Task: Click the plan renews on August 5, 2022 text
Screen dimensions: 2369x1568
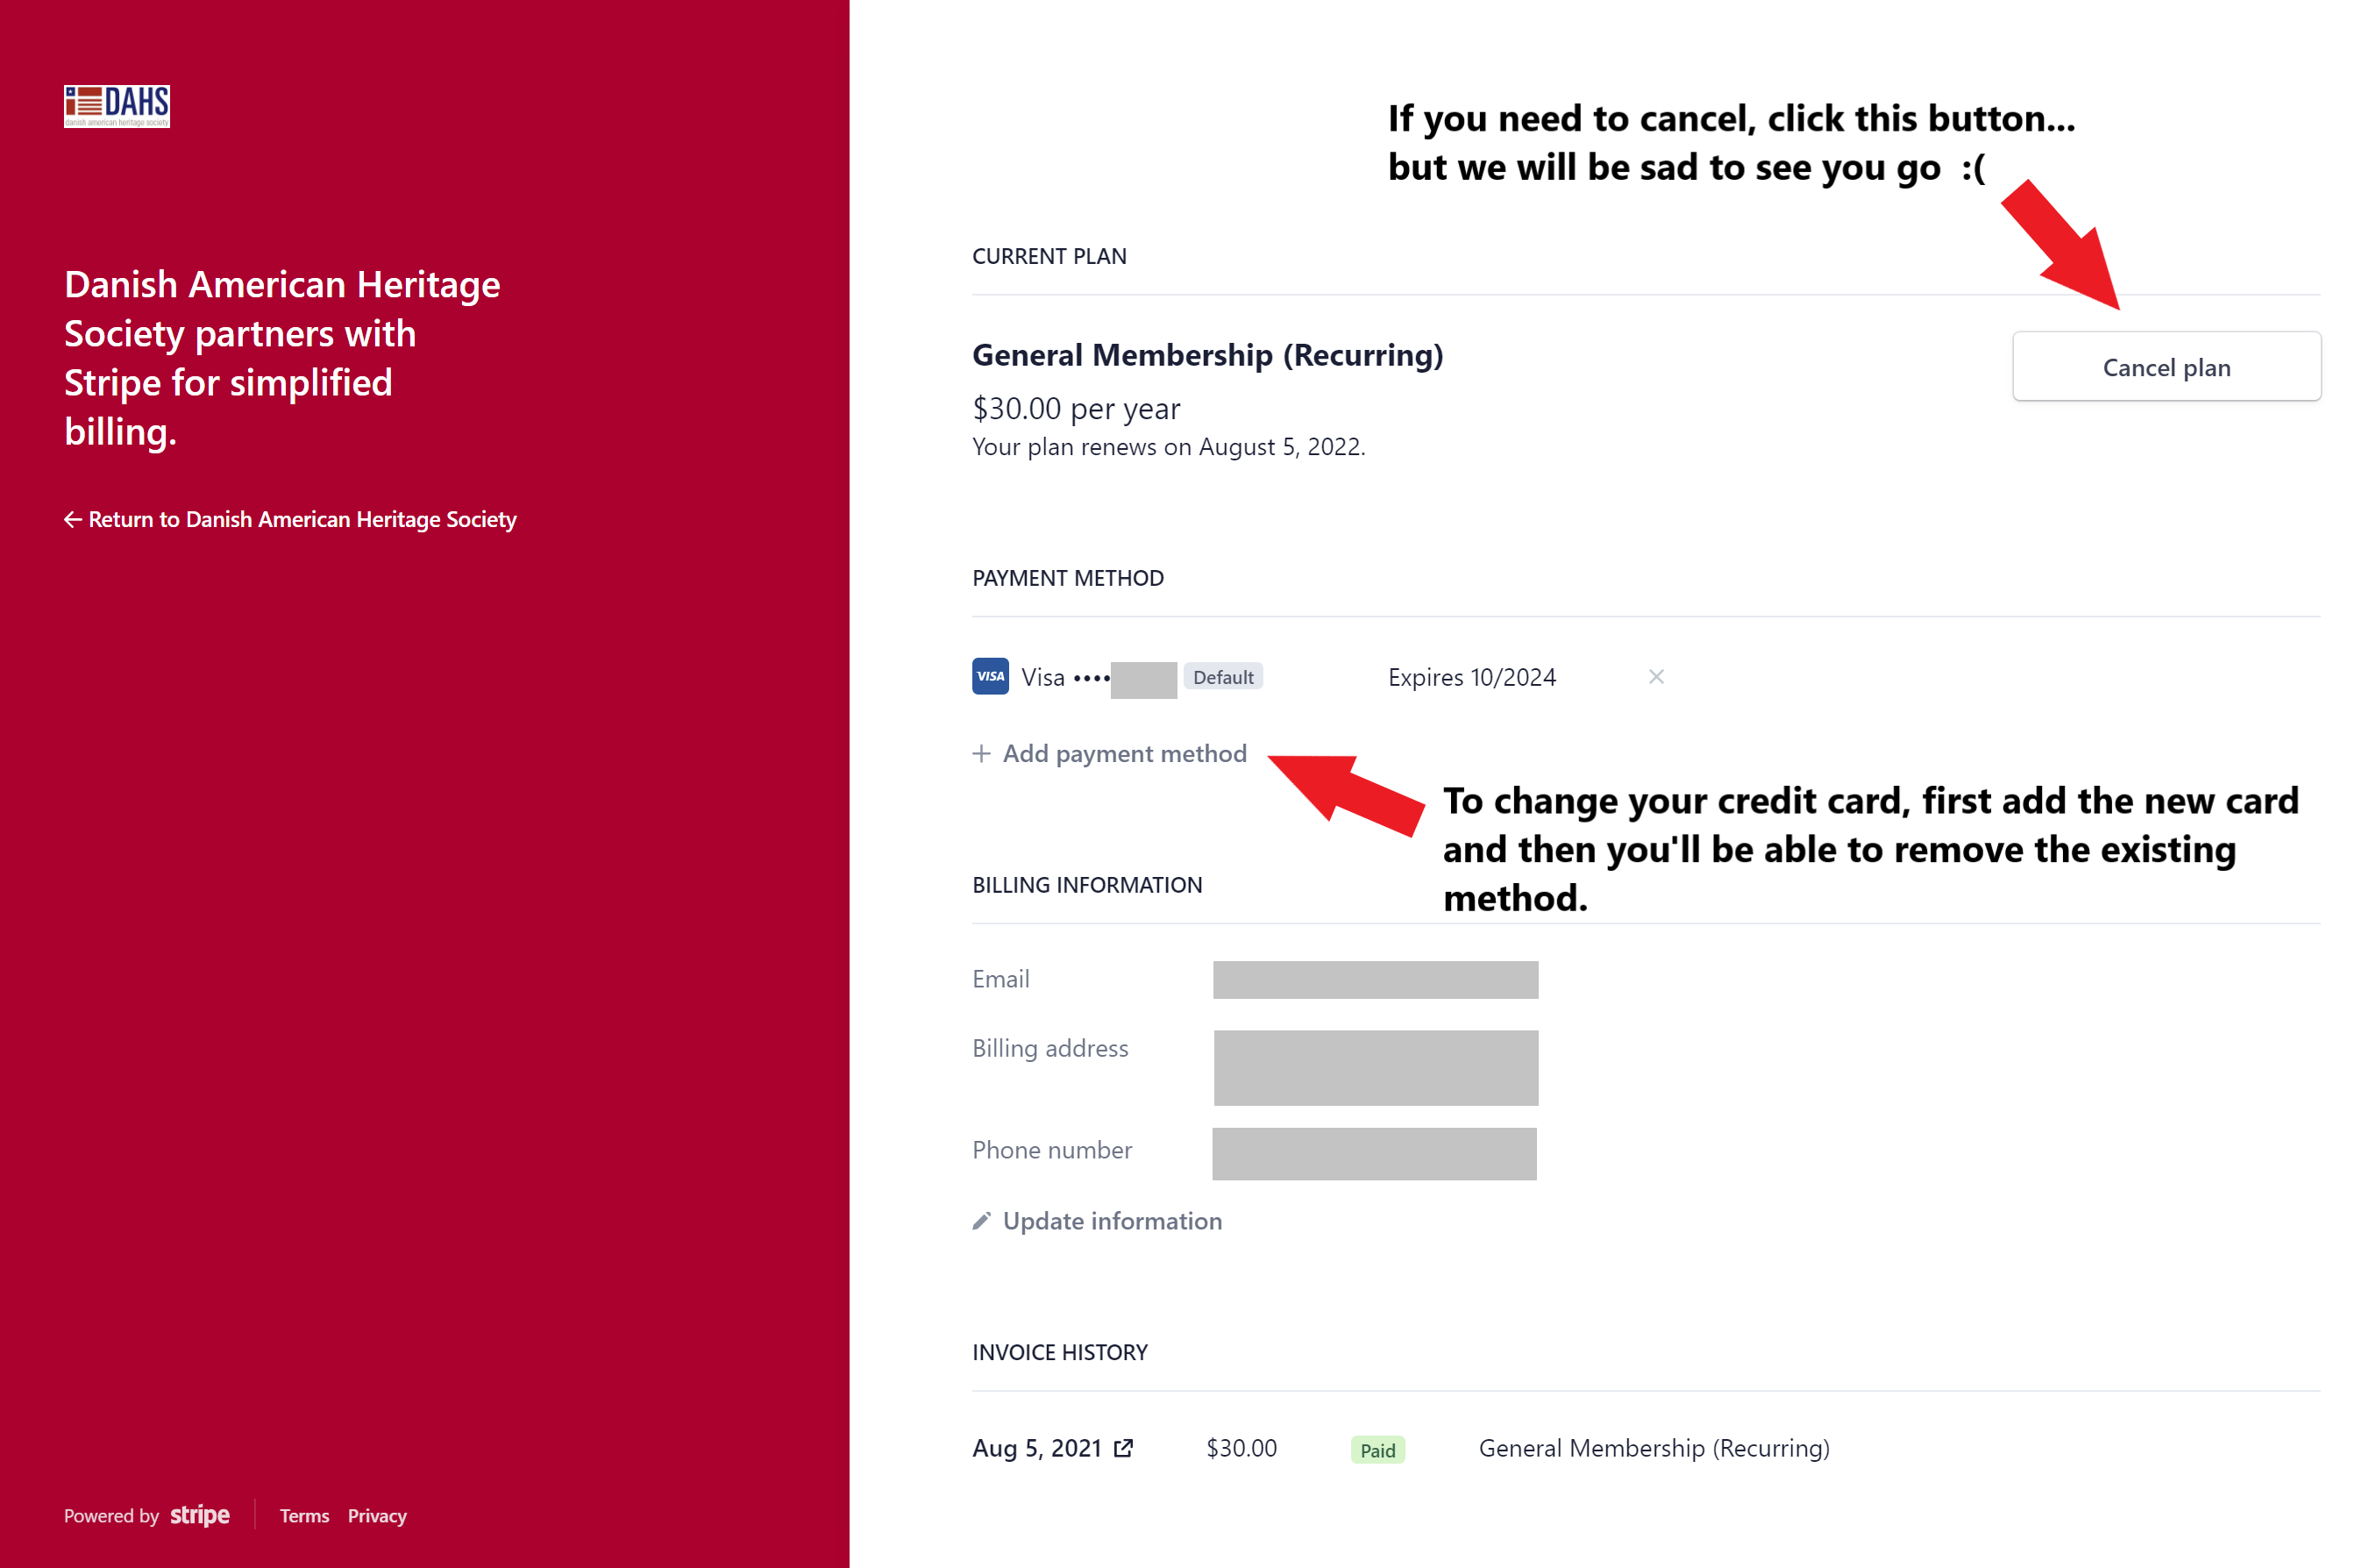Action: [1169, 447]
